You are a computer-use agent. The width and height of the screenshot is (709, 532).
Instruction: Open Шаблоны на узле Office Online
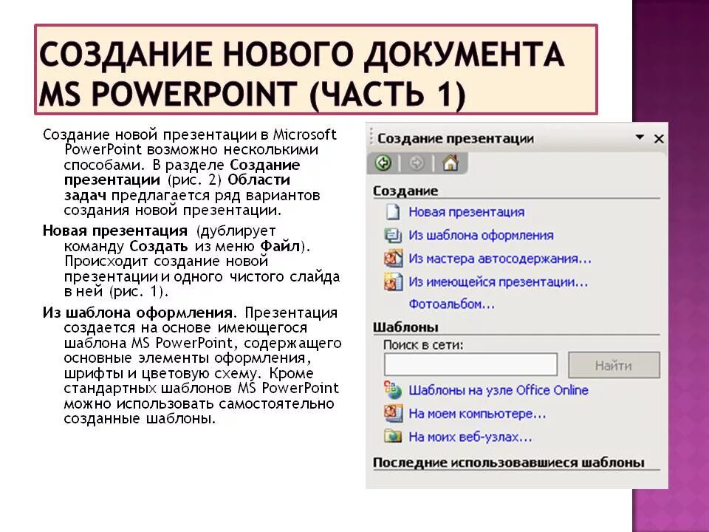pyautogui.click(x=499, y=390)
